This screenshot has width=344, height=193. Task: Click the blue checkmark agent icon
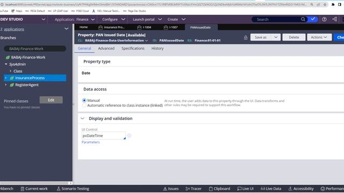(x=313, y=19)
